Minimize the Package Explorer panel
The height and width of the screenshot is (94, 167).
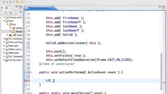pos(17,7)
